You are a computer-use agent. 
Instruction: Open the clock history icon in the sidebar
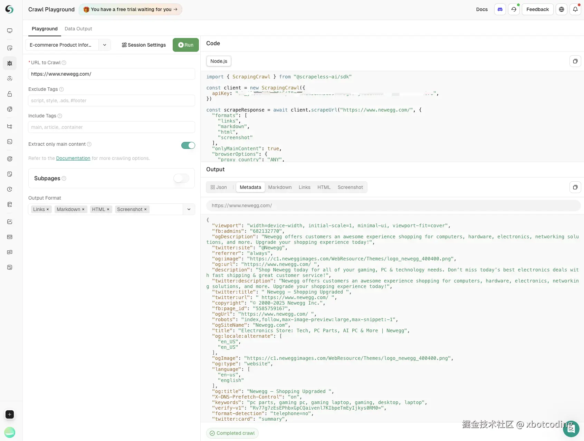click(10, 189)
